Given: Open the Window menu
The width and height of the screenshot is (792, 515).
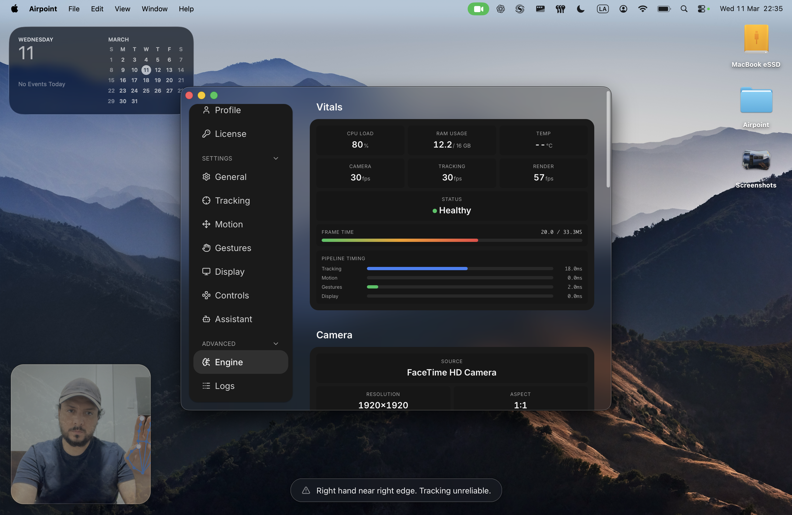Looking at the screenshot, I should [x=154, y=9].
